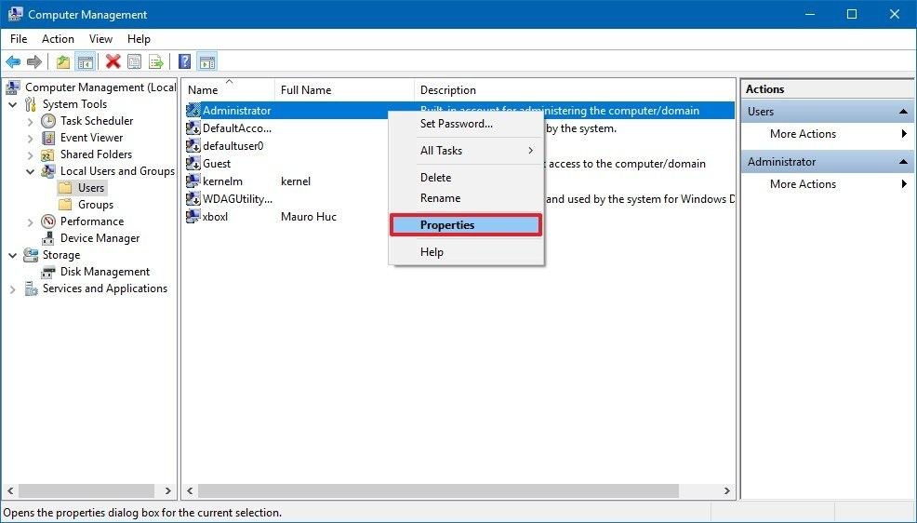
Task: Click the Export List toolbar icon
Action: click(156, 62)
